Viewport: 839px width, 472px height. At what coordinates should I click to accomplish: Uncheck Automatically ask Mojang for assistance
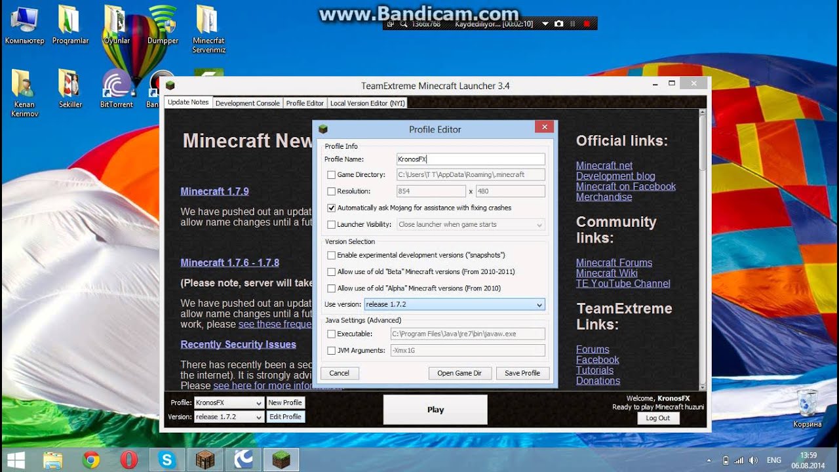(x=331, y=208)
